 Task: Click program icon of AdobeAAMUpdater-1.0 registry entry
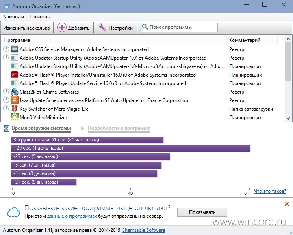(x=14, y=58)
